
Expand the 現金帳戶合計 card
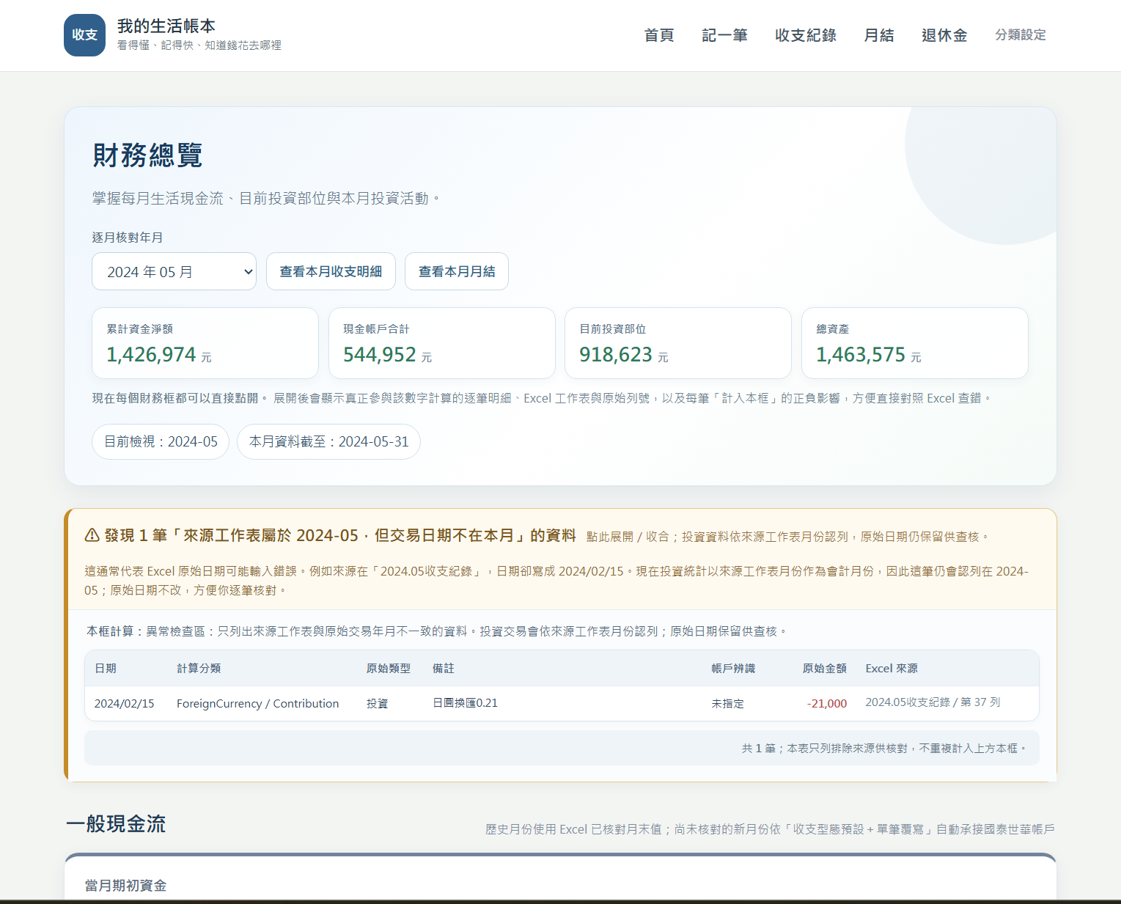point(442,343)
